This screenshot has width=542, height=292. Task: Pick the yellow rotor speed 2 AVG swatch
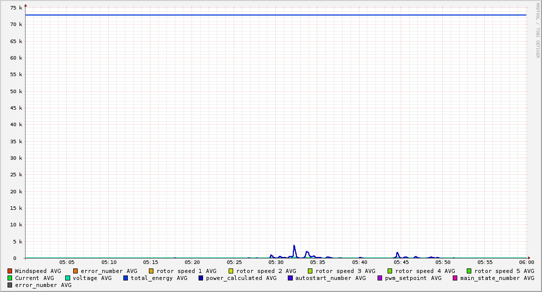point(231,271)
